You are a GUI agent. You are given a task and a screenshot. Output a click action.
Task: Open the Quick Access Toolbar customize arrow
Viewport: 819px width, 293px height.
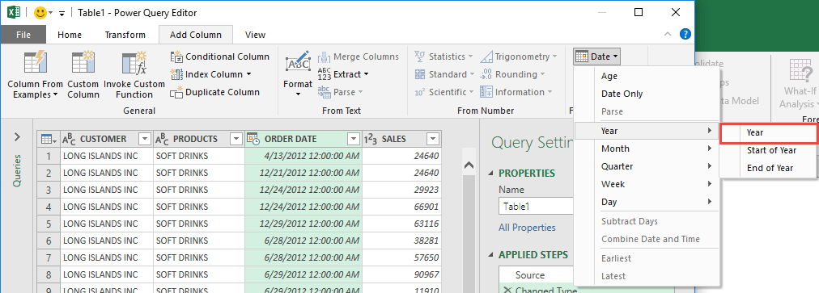click(62, 13)
